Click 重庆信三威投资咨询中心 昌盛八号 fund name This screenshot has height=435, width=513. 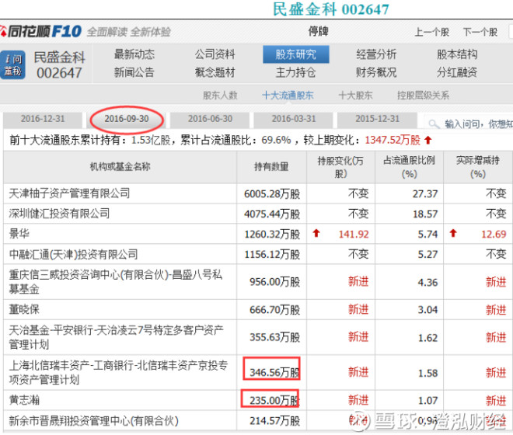pyautogui.click(x=115, y=282)
